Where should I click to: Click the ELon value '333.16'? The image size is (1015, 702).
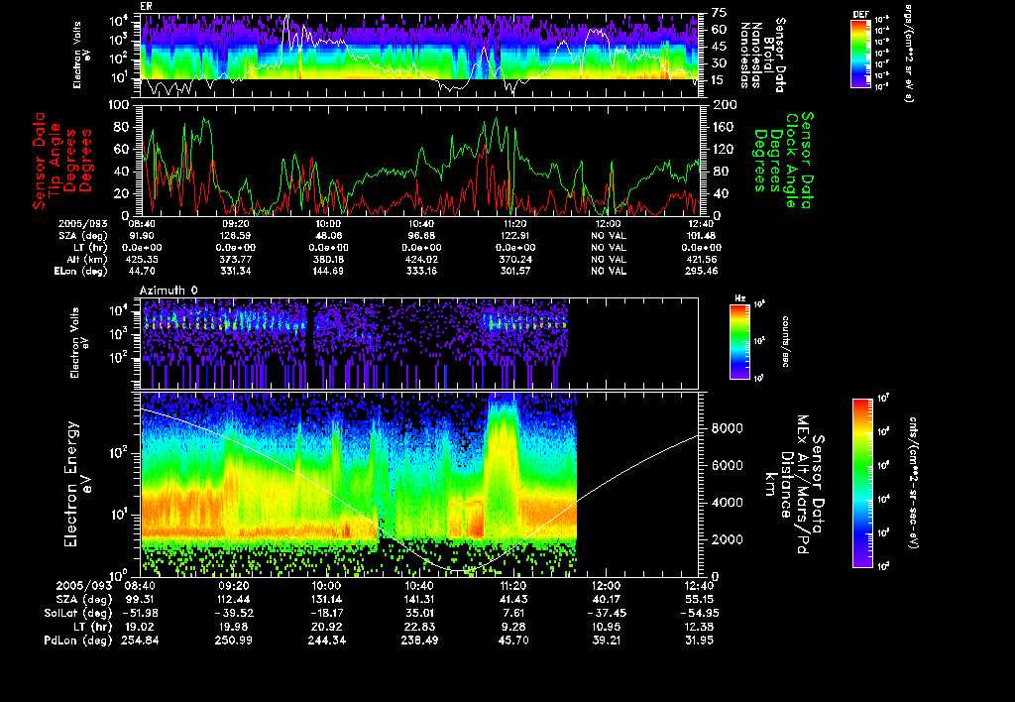[421, 271]
